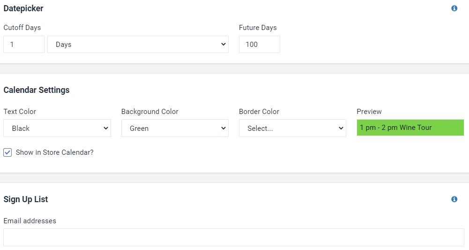Focus the Future Days field containing 100
The width and height of the screenshot is (469, 250).
[259, 44]
